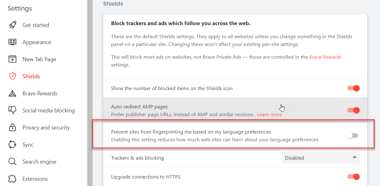Turn off Upgrade connections to HTTPS
Viewport: 380px width, 186px height.
[353, 177]
